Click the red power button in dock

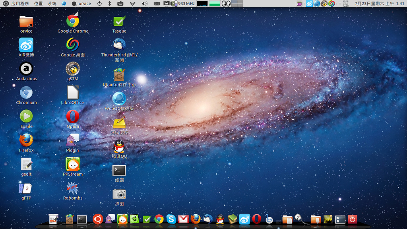(x=352, y=219)
